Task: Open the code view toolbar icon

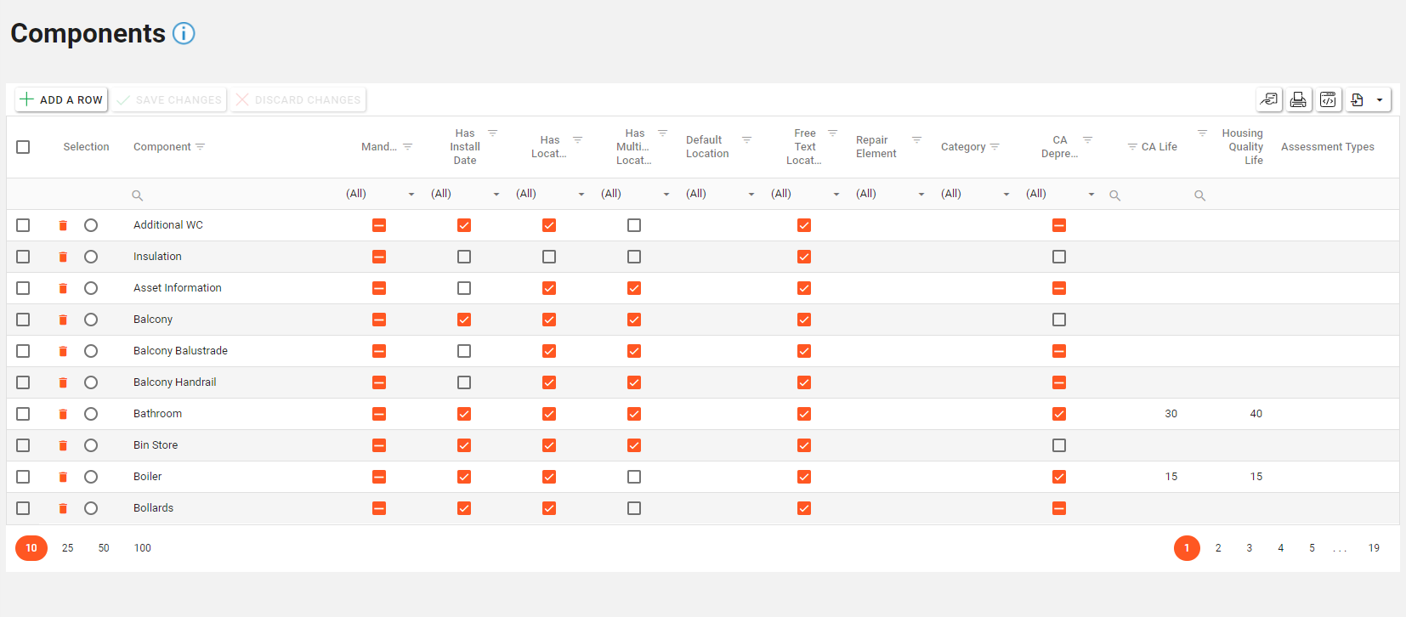Action: 1328,100
